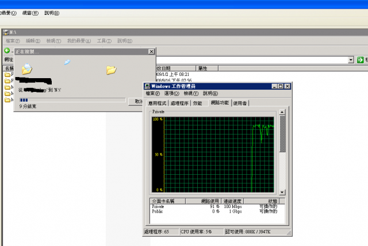Screen dimensions: 368x246
Task: Select the Public adapter row
Action: [x=217, y=212]
